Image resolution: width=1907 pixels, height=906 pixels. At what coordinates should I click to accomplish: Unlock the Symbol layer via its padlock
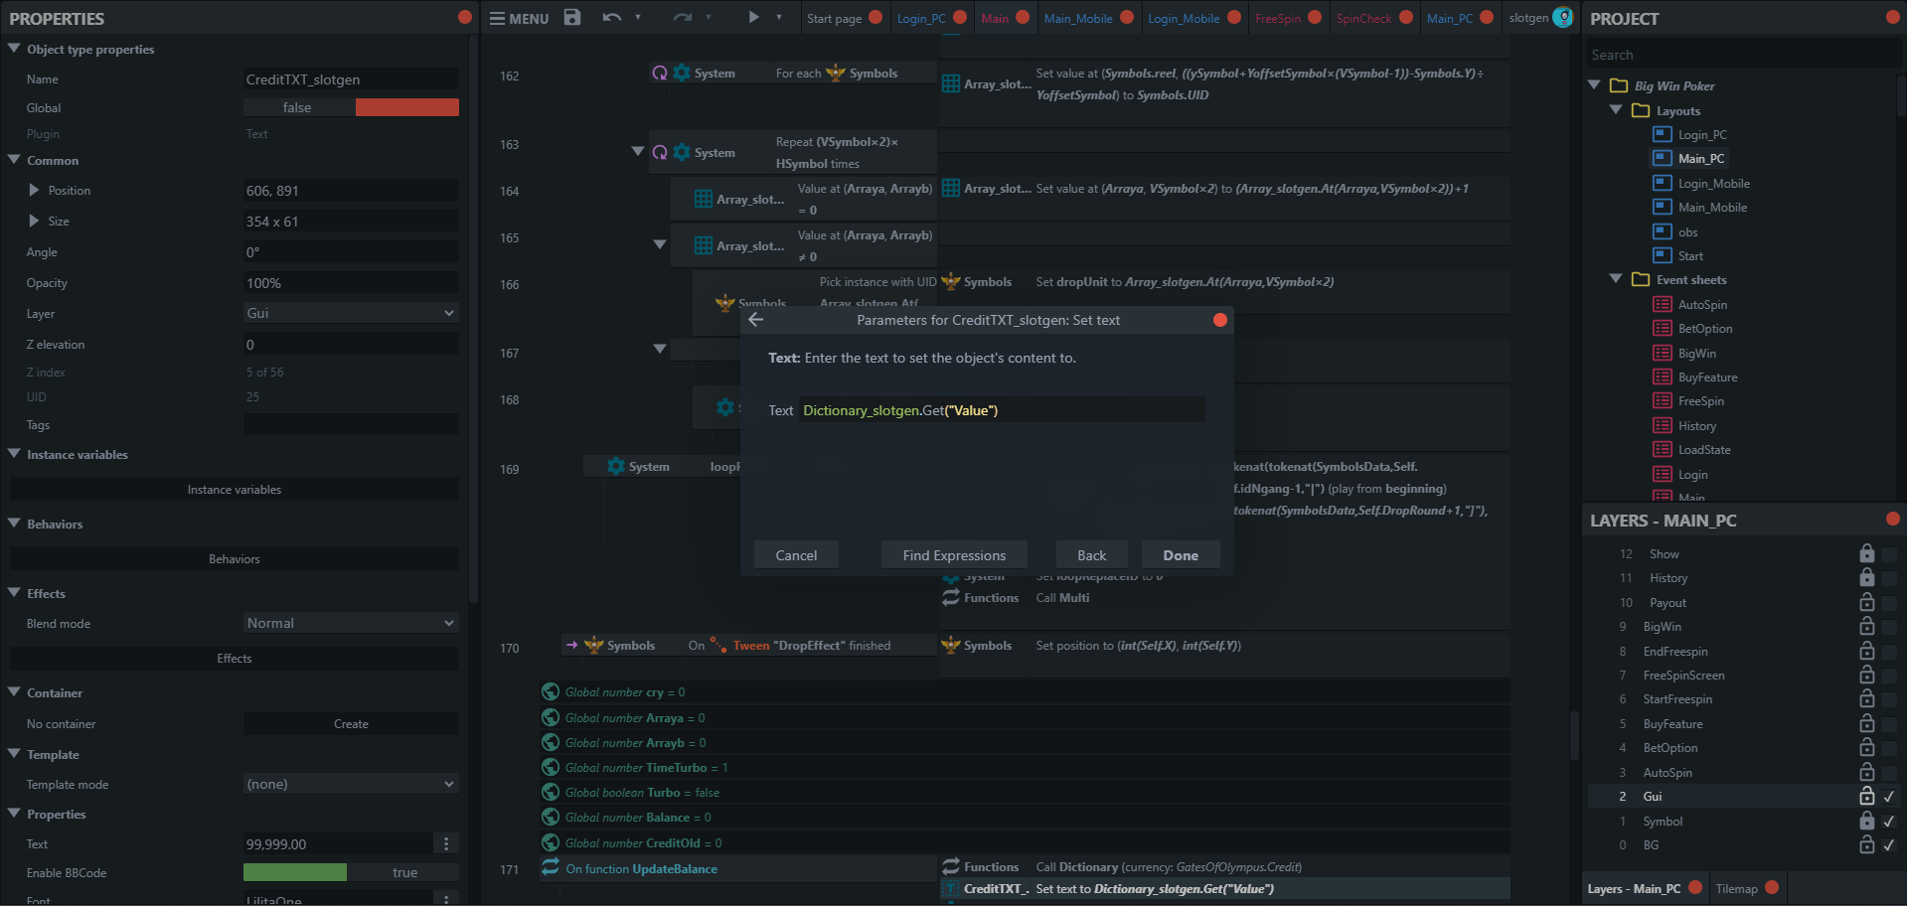pyautogui.click(x=1867, y=821)
